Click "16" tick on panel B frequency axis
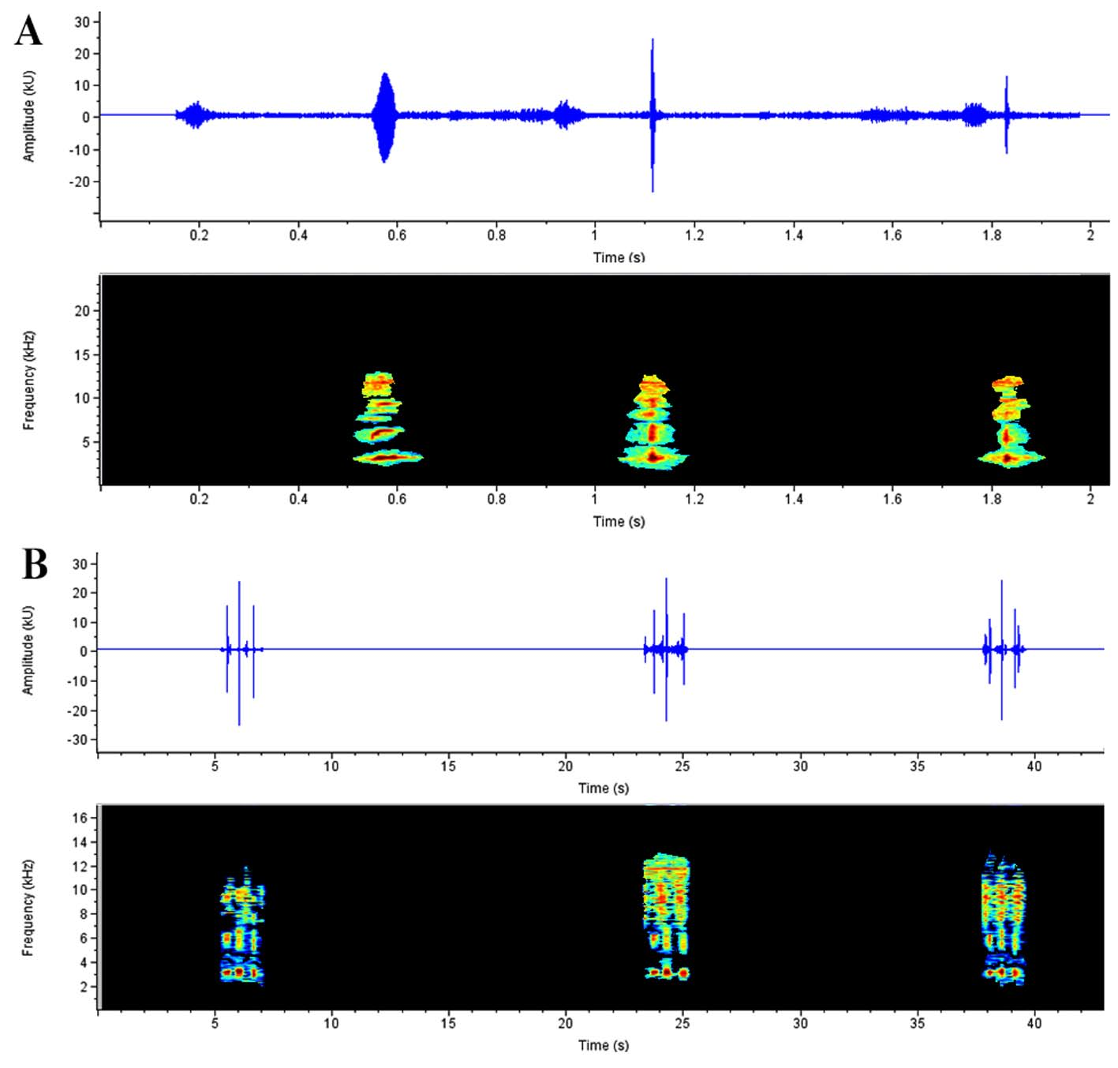 pos(80,818)
